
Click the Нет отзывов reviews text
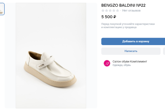(x=131, y=10)
